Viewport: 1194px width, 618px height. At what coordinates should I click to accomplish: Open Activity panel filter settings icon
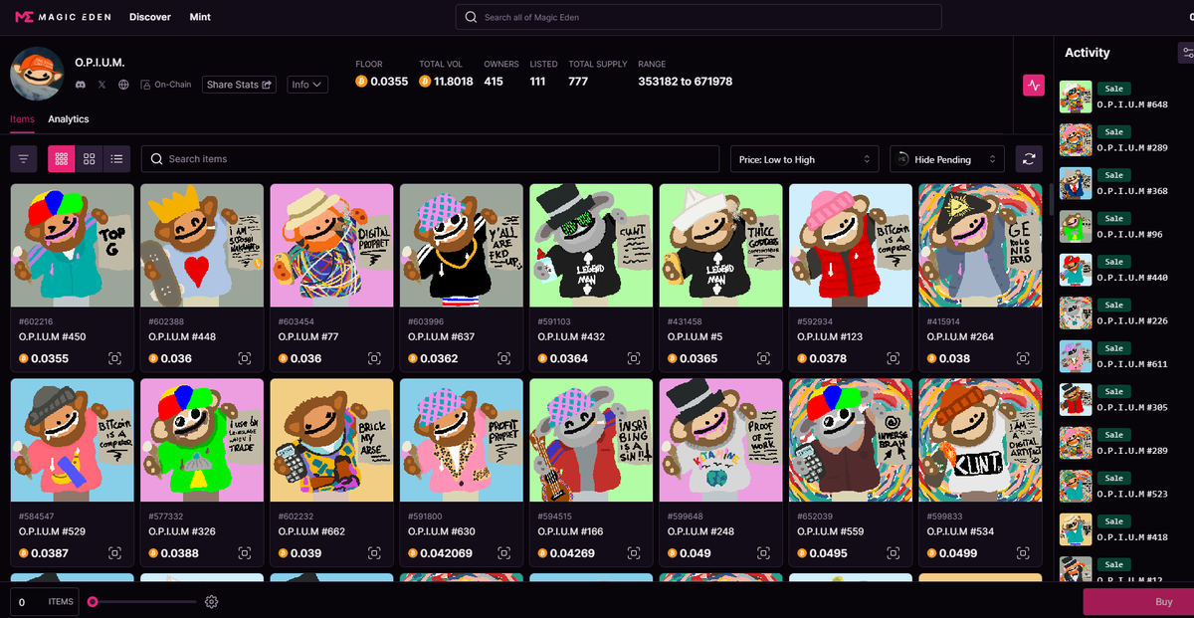coord(1187,53)
